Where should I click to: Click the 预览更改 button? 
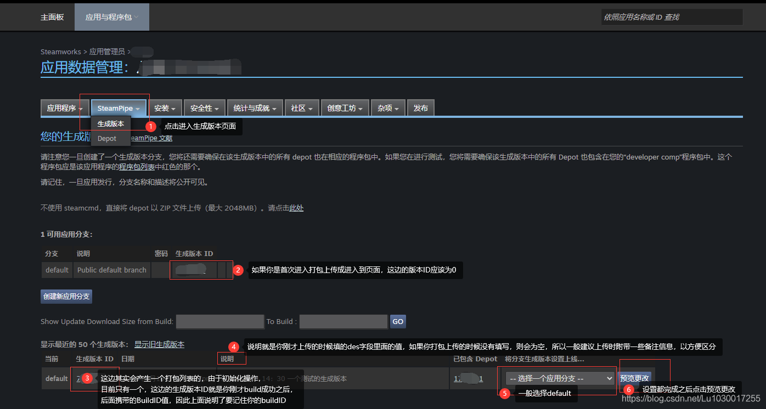(x=634, y=378)
